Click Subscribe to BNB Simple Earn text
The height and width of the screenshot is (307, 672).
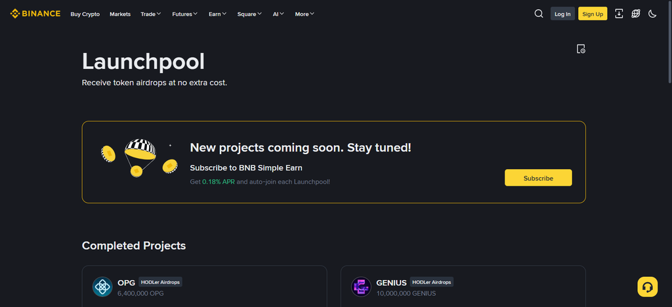pos(246,168)
